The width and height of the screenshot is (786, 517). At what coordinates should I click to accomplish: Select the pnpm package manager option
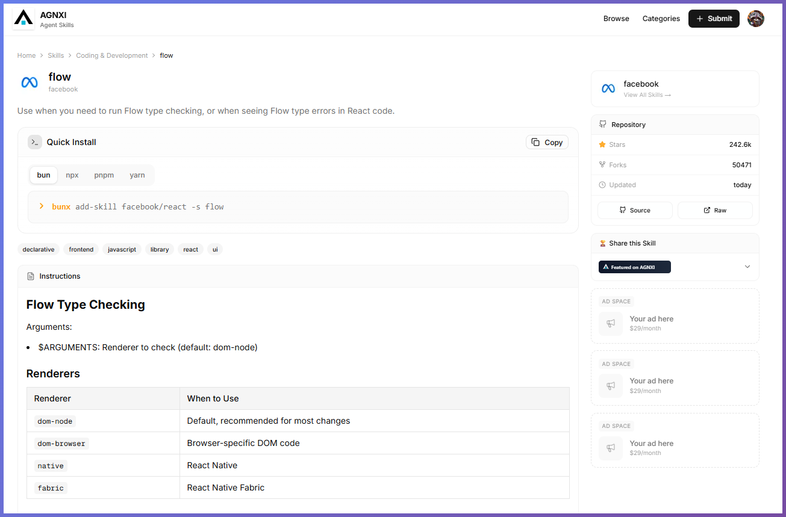tap(104, 175)
